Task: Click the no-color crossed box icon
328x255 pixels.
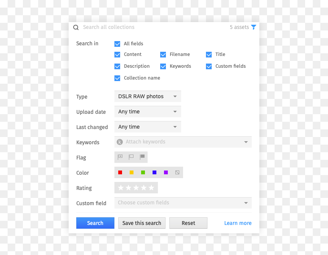Action: (x=177, y=172)
